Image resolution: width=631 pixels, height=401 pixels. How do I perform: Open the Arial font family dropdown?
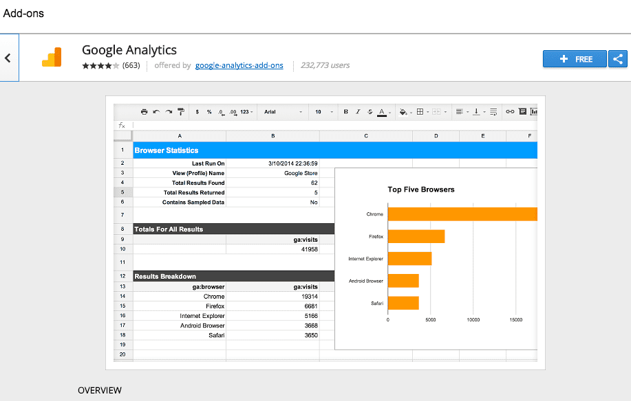[x=283, y=112]
